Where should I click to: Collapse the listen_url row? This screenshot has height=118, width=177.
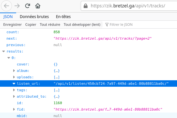[14, 84]
